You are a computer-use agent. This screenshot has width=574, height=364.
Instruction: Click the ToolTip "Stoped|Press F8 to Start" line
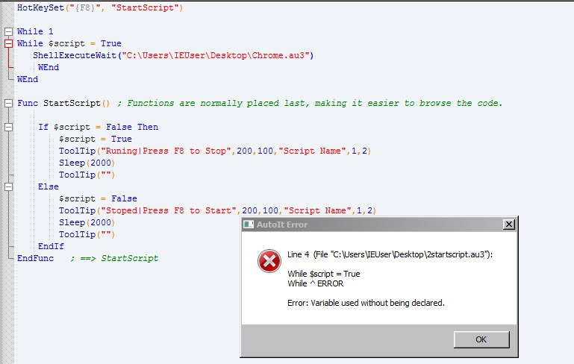[x=218, y=211]
